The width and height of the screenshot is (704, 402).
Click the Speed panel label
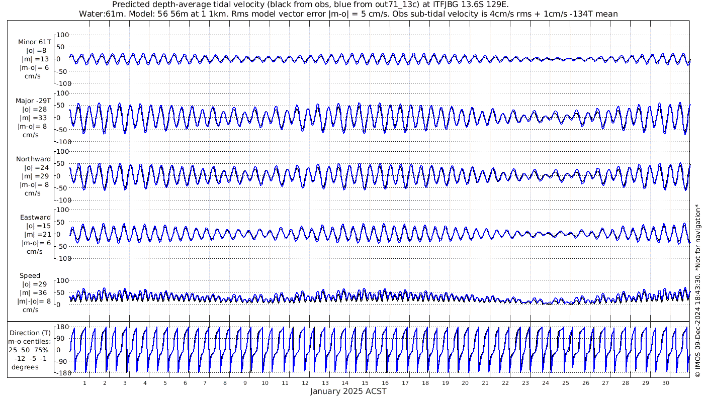coord(30,276)
